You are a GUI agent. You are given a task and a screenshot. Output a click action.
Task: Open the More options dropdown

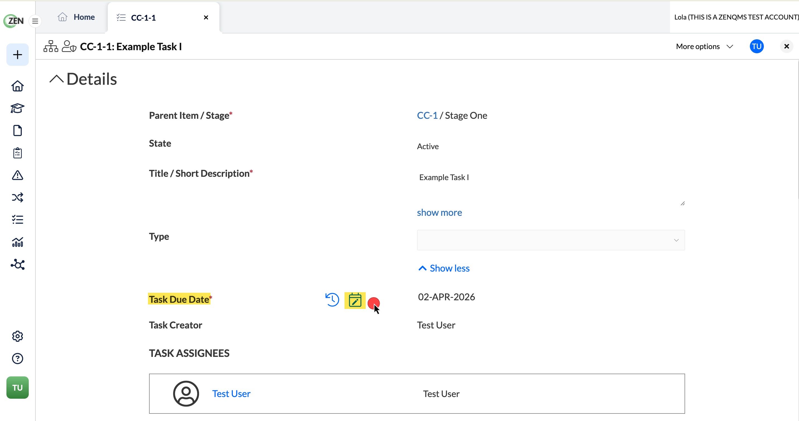(704, 47)
